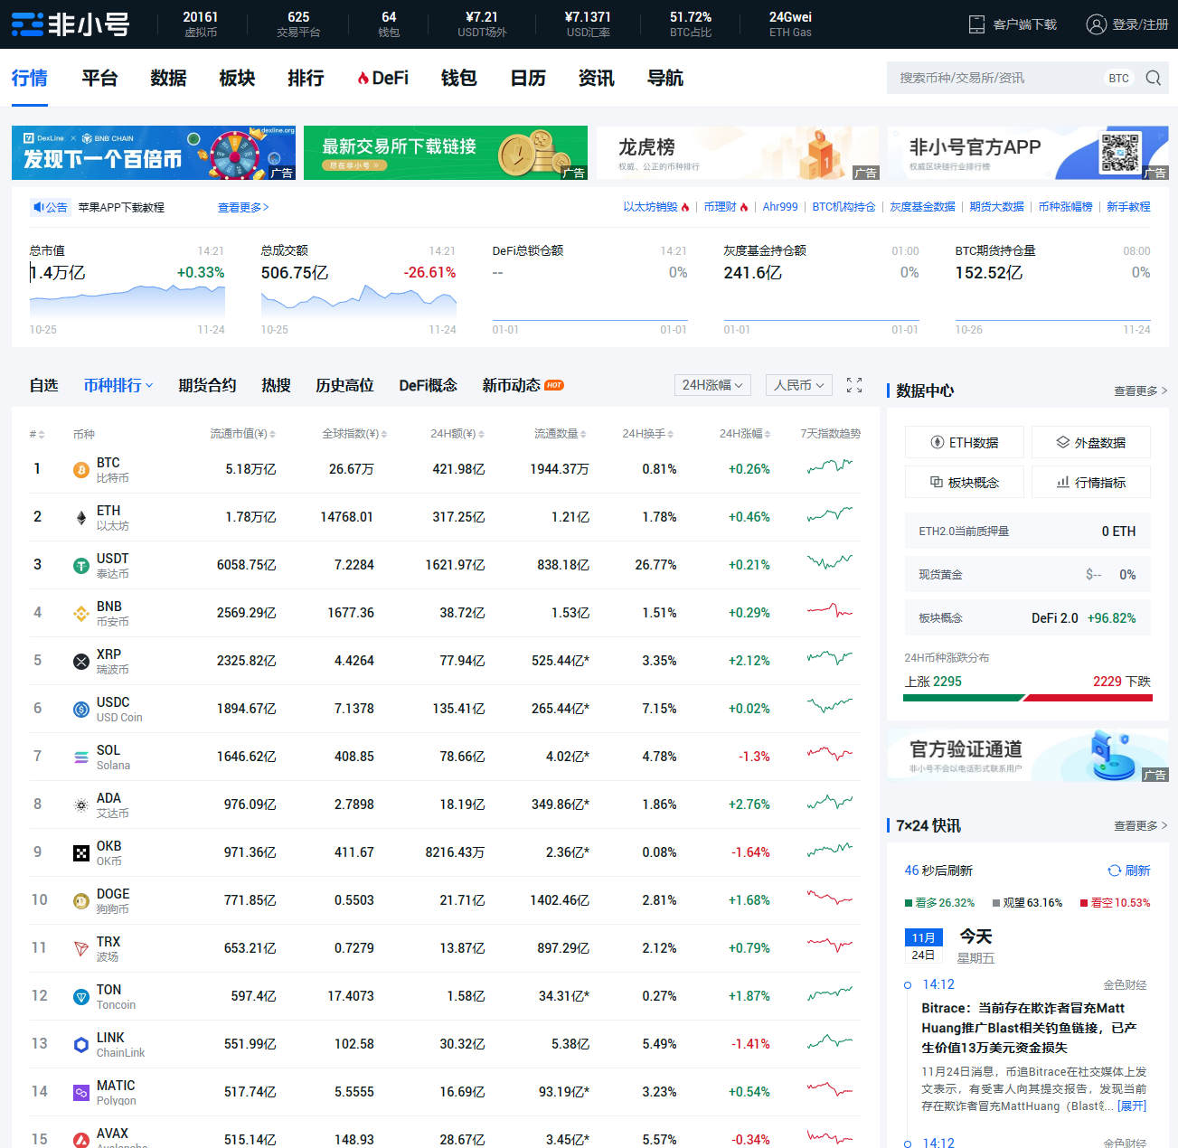
Task: Open the 新手教程 link
Action: point(1128,207)
